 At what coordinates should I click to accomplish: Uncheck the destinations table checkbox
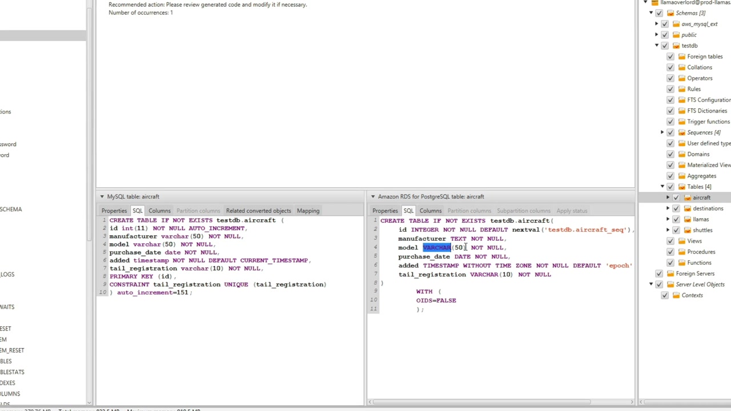tap(676, 208)
